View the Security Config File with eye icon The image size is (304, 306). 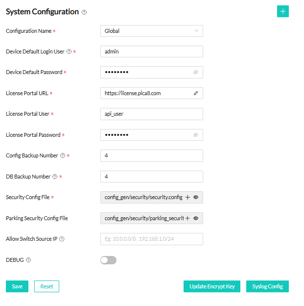click(196, 197)
